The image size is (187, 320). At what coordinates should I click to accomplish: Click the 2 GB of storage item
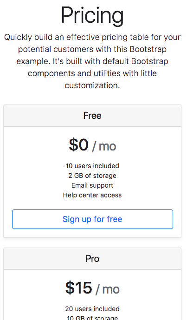click(x=92, y=176)
